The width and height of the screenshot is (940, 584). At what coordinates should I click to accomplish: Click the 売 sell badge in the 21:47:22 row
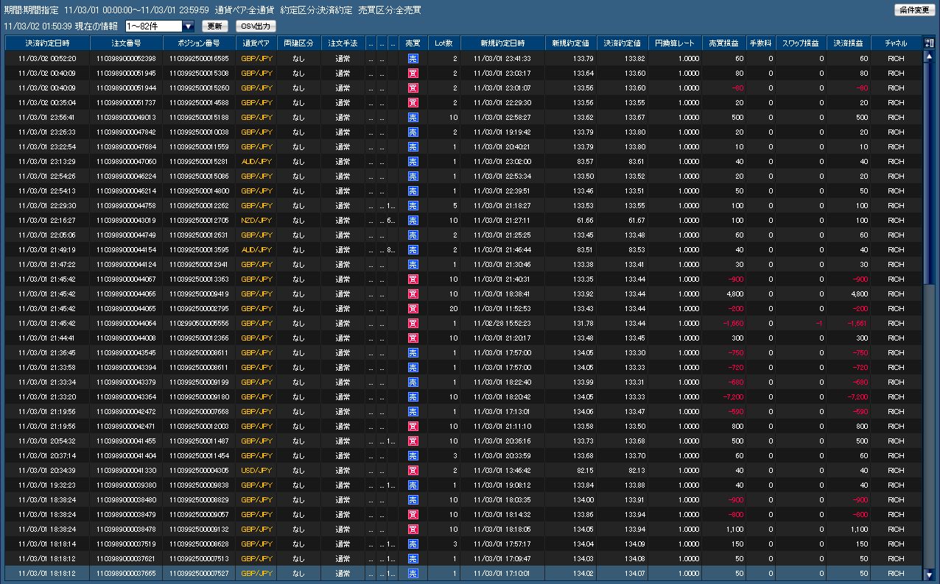tap(413, 264)
